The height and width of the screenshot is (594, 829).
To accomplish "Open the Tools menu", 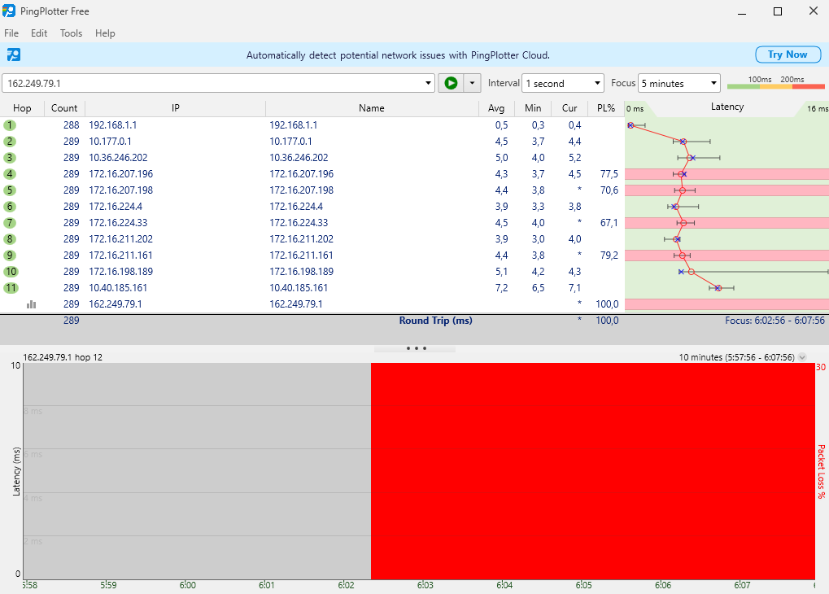I will (x=71, y=33).
